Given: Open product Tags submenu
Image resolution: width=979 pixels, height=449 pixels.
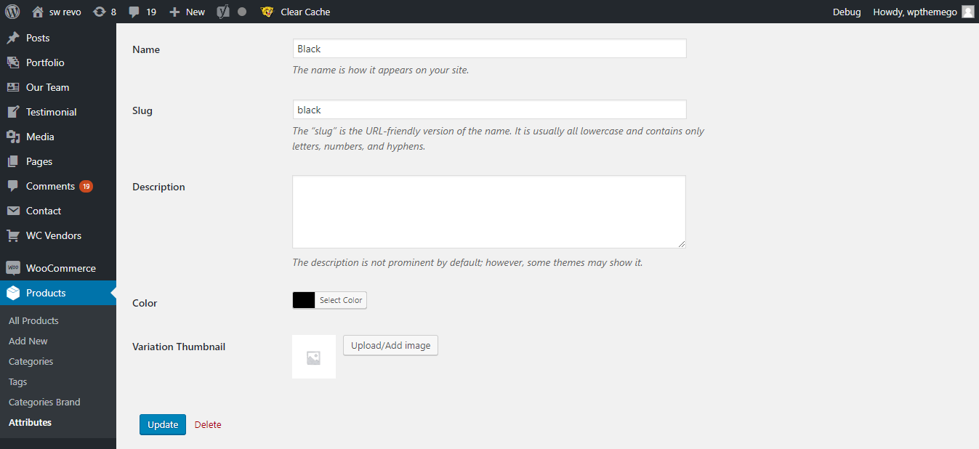Looking at the screenshot, I should [17, 381].
